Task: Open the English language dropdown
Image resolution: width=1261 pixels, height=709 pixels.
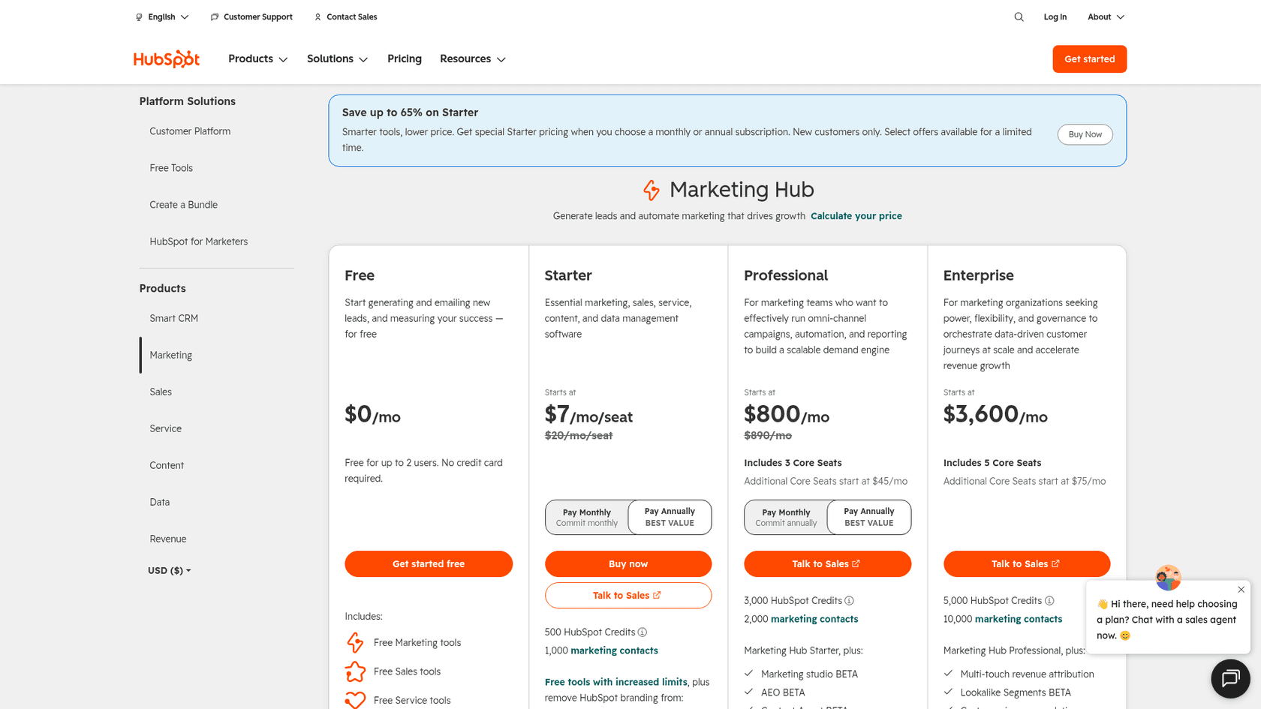Action: 162,17
